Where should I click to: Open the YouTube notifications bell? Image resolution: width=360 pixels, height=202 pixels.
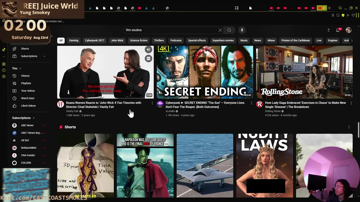[338, 30]
